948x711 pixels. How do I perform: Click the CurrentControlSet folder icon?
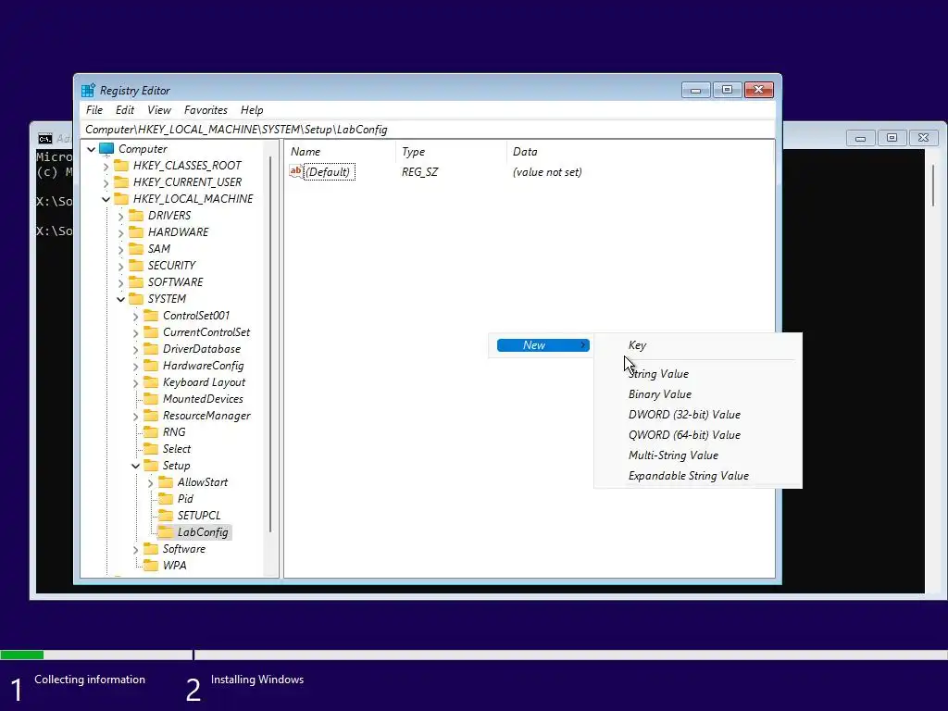tap(151, 332)
